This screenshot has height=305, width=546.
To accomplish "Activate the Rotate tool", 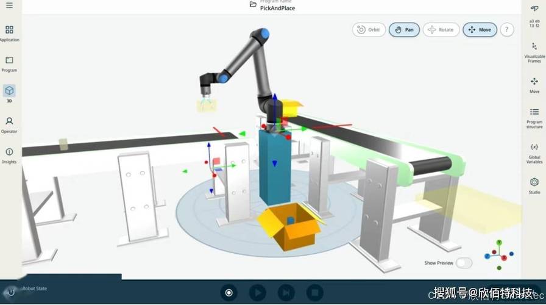I will point(441,30).
